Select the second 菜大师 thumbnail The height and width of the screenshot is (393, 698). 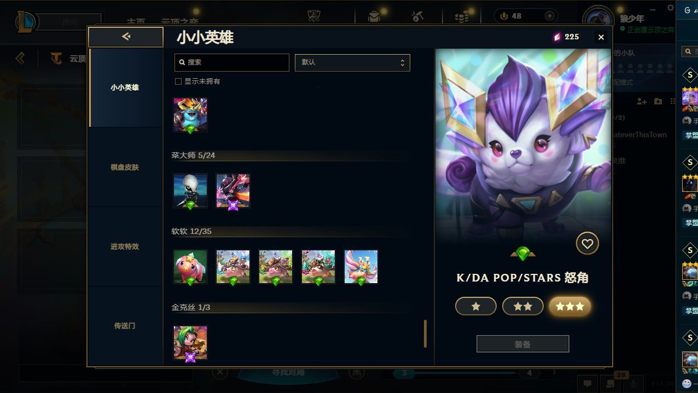233,191
